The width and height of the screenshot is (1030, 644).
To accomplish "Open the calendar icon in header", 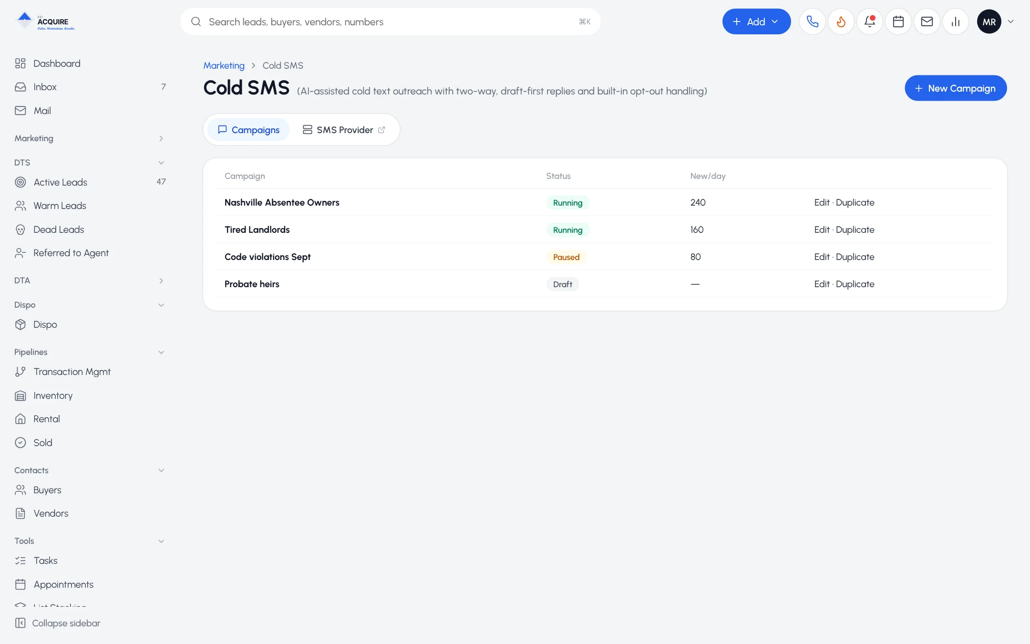I will (x=898, y=21).
